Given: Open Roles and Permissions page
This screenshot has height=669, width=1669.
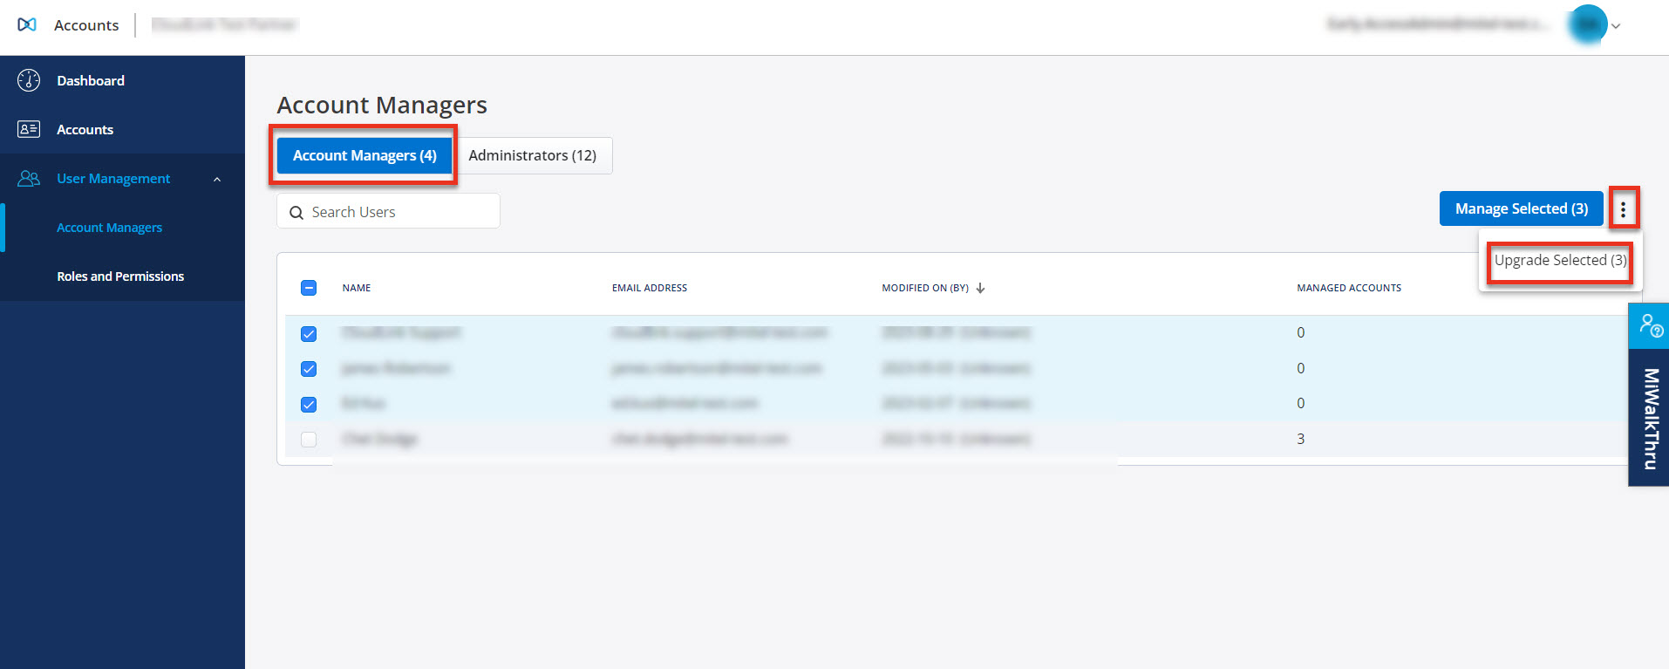Looking at the screenshot, I should [x=120, y=276].
